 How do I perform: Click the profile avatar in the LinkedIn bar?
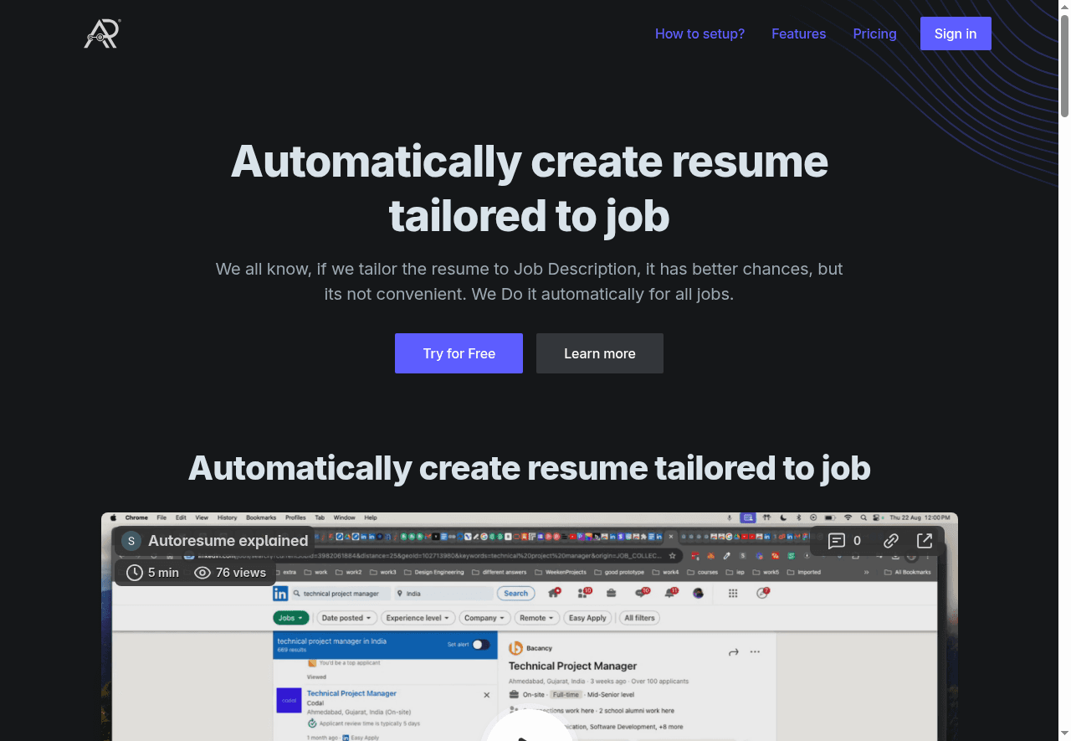point(698,593)
